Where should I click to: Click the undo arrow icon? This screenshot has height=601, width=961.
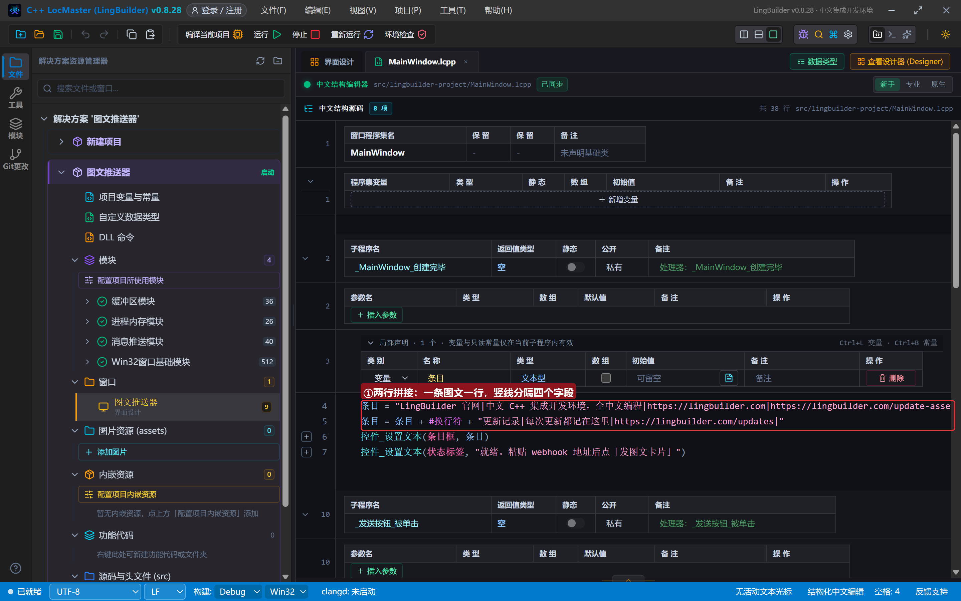tap(85, 35)
